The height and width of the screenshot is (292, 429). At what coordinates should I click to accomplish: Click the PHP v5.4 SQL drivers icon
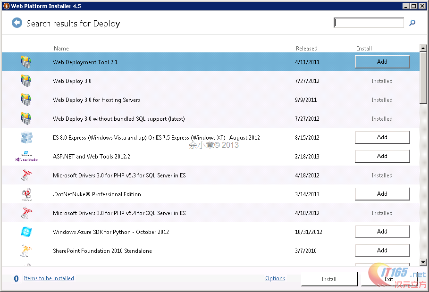[26, 213]
